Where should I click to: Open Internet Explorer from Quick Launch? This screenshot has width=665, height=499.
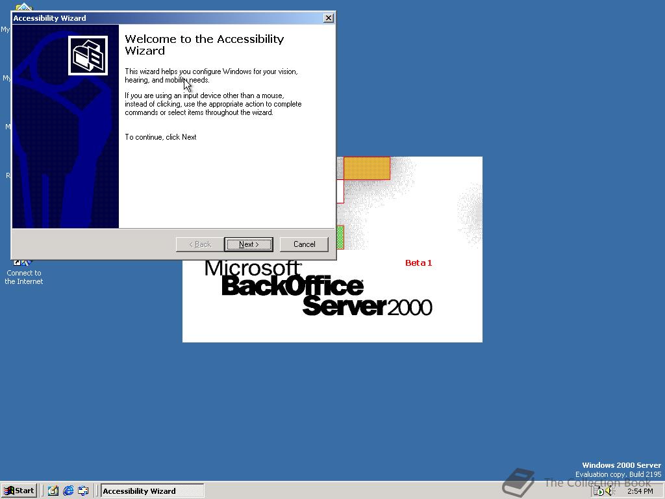pyautogui.click(x=68, y=491)
